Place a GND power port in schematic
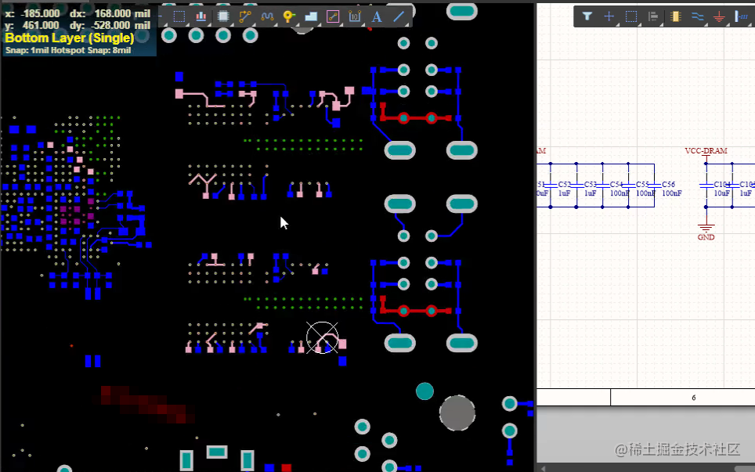The width and height of the screenshot is (755, 472). [719, 16]
